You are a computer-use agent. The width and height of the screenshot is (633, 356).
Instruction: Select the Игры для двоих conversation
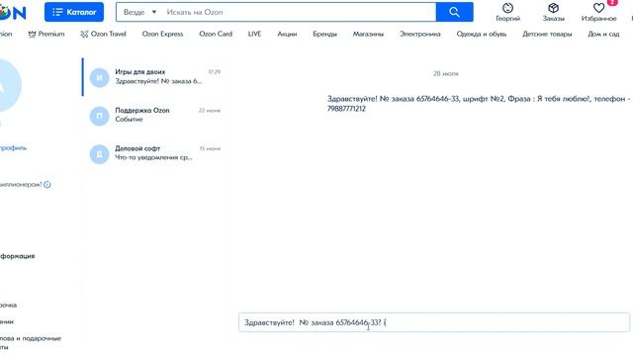click(154, 77)
